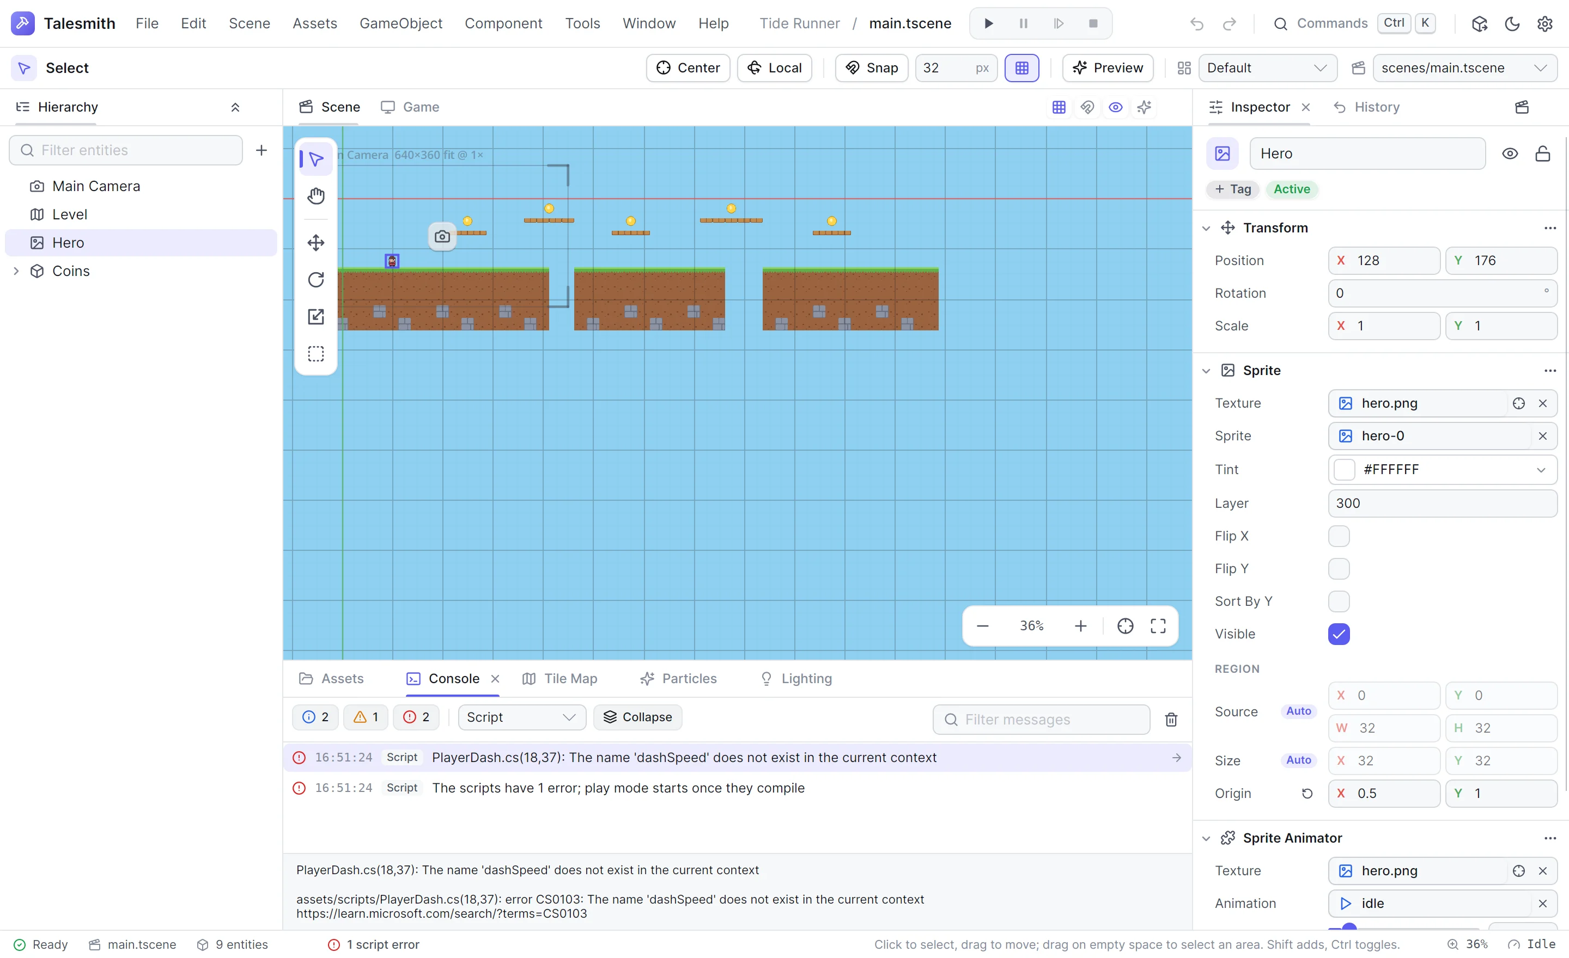Pick the hero.png texture in Sprite section
The image size is (1569, 958).
tap(1519, 403)
